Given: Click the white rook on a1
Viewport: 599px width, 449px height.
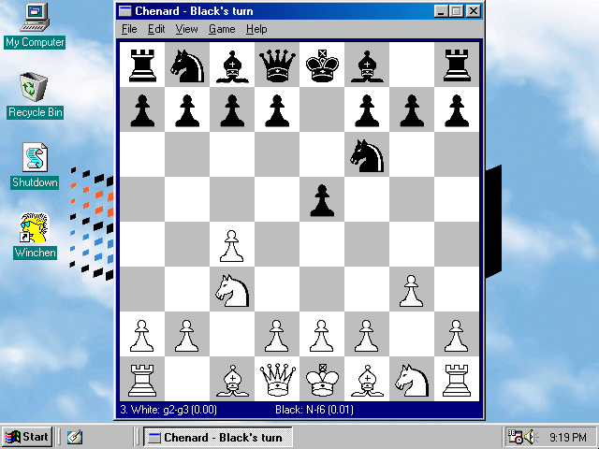Looking at the screenshot, I should pyautogui.click(x=142, y=380).
